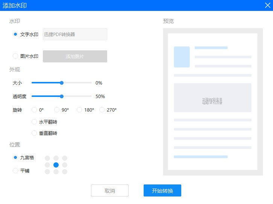Choose the 水平翻转 option
Image resolution: width=273 pixels, height=204 pixels.
34,122
